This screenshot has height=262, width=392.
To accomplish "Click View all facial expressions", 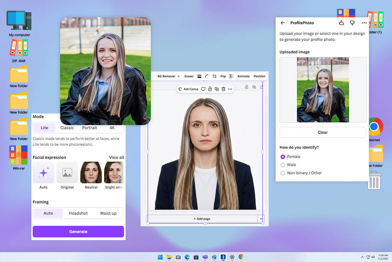I will coord(116,157).
